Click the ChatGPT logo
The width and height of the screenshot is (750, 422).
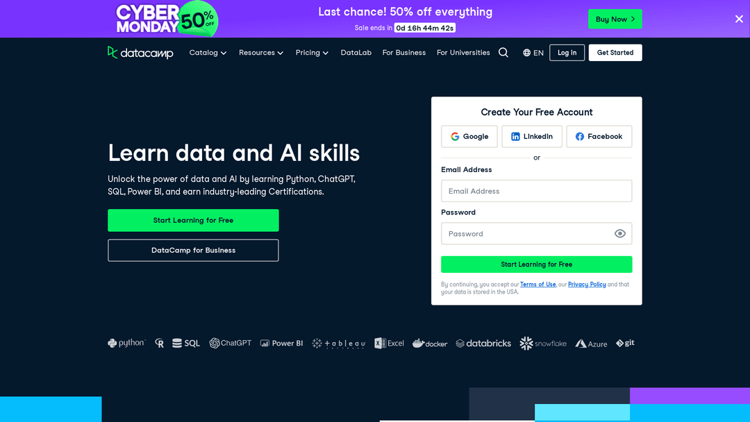click(x=230, y=343)
